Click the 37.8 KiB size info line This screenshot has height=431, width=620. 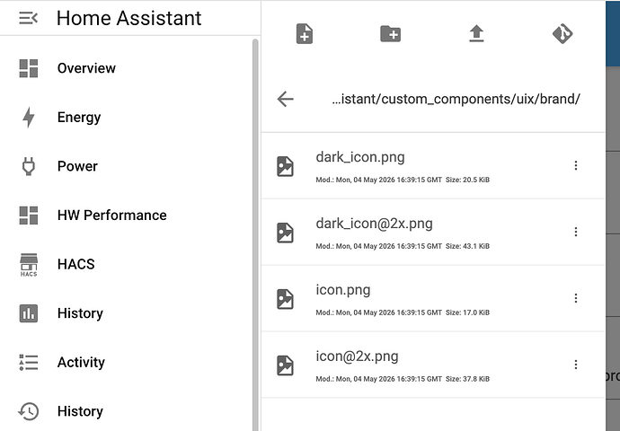[x=403, y=379]
